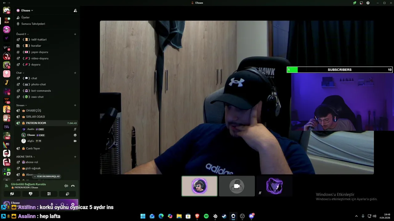The height and width of the screenshot is (221, 394).
Task: Click the green leaf icon in title bar
Action: [355, 3]
